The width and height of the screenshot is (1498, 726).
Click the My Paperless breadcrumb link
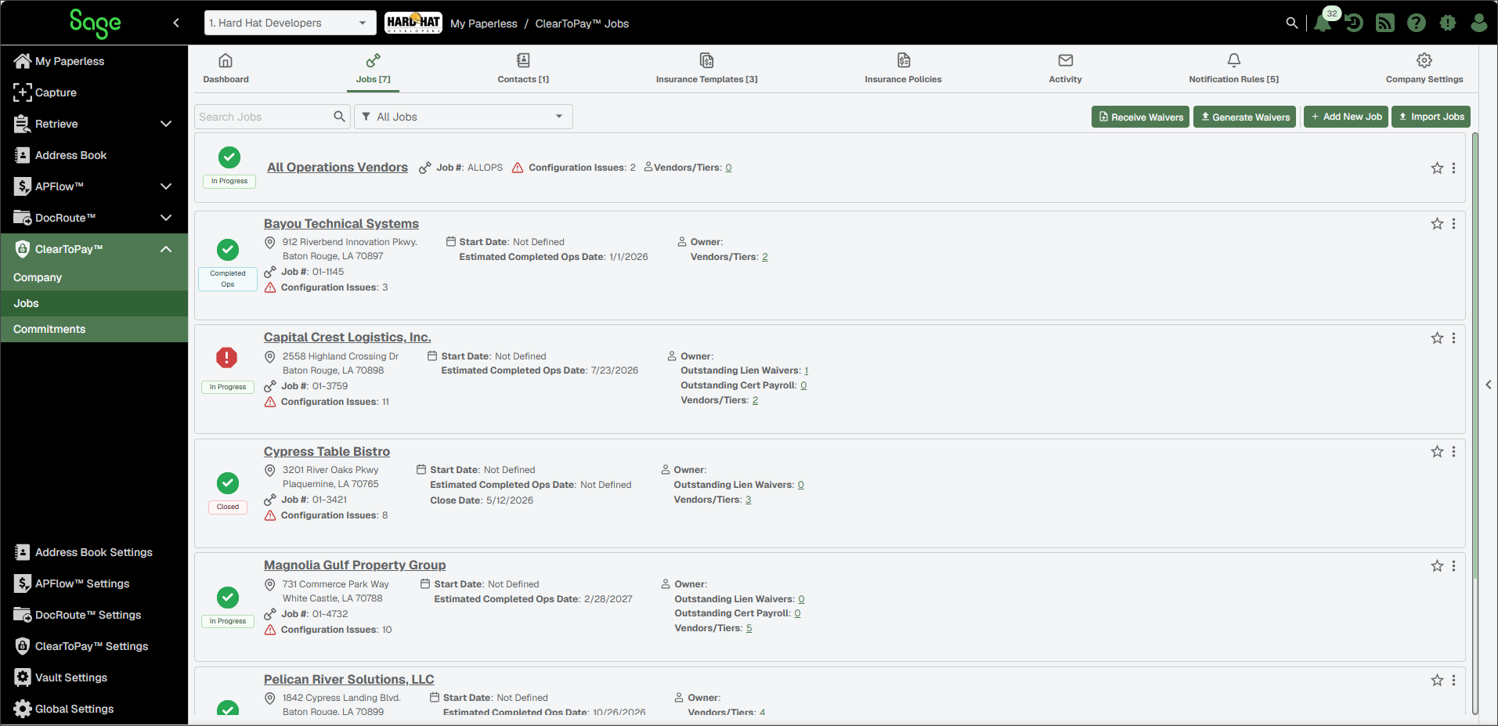pos(484,23)
